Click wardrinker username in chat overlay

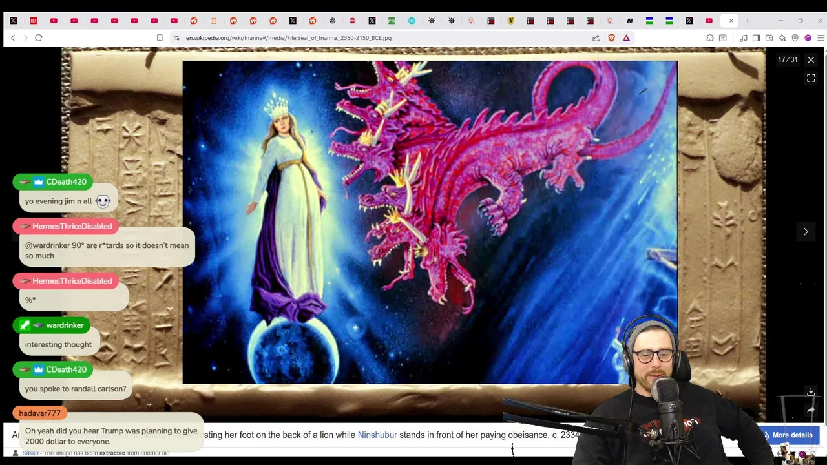(65, 325)
